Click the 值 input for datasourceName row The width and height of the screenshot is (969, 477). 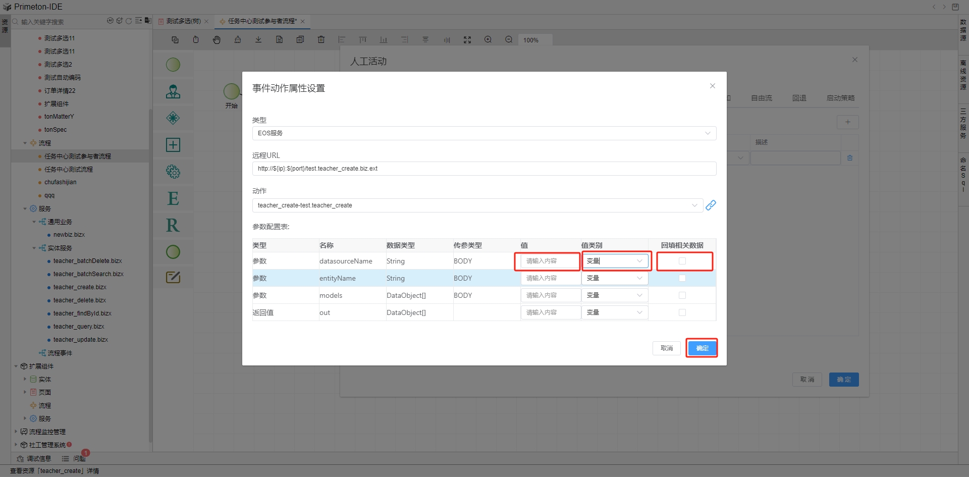coord(550,261)
